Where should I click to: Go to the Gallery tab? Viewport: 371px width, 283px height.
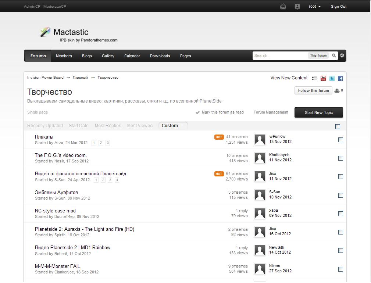click(x=108, y=56)
